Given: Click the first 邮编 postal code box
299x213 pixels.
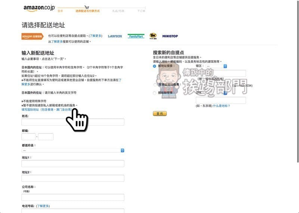Looking at the screenshot, I should click(x=28, y=137).
